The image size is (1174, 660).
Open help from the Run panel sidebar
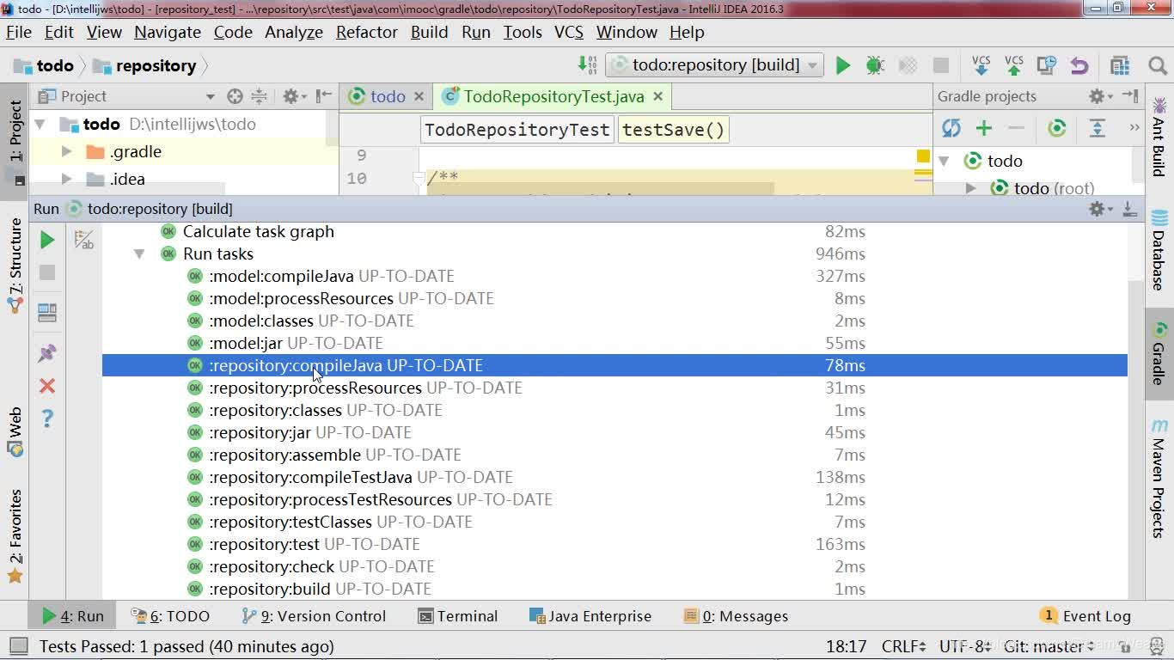[x=47, y=419]
